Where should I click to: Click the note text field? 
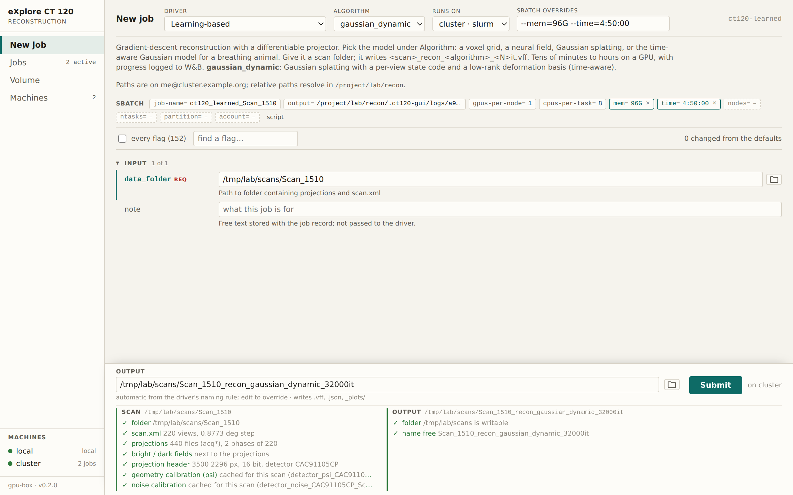pos(500,209)
